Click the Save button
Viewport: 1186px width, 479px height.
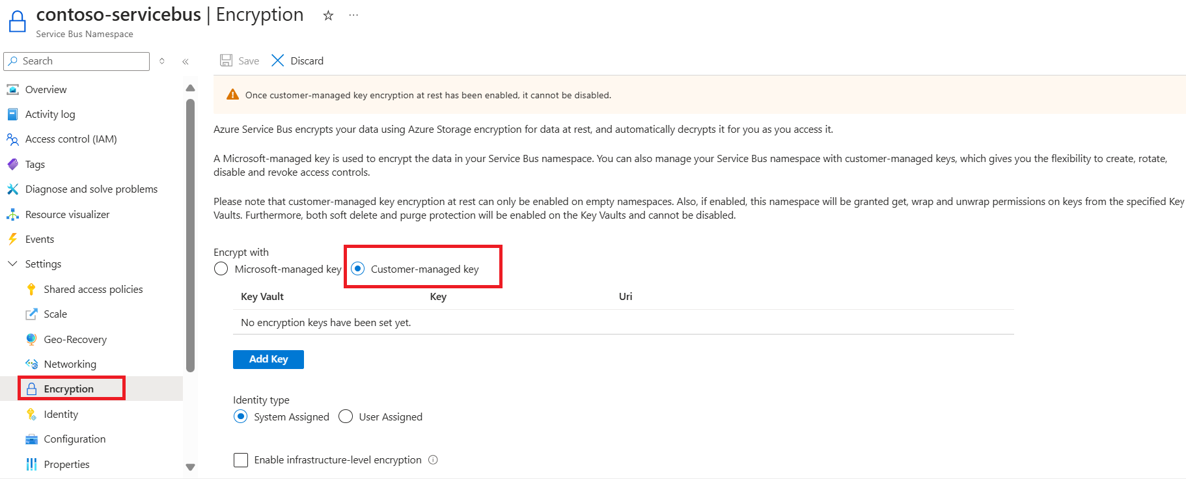tap(240, 61)
